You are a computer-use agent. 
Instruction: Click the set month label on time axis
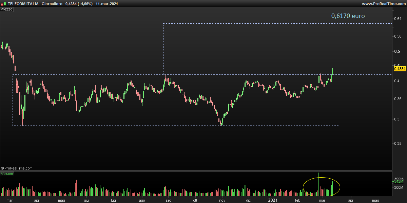click(x=168, y=201)
